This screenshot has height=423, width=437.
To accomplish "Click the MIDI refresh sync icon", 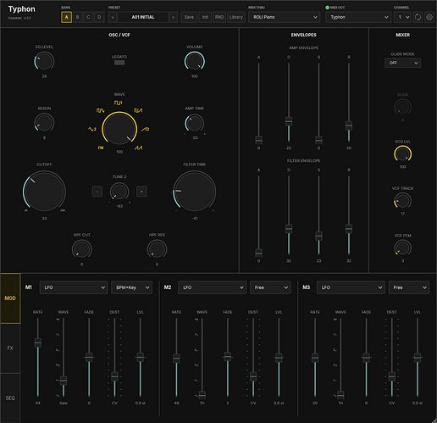I will [418, 17].
